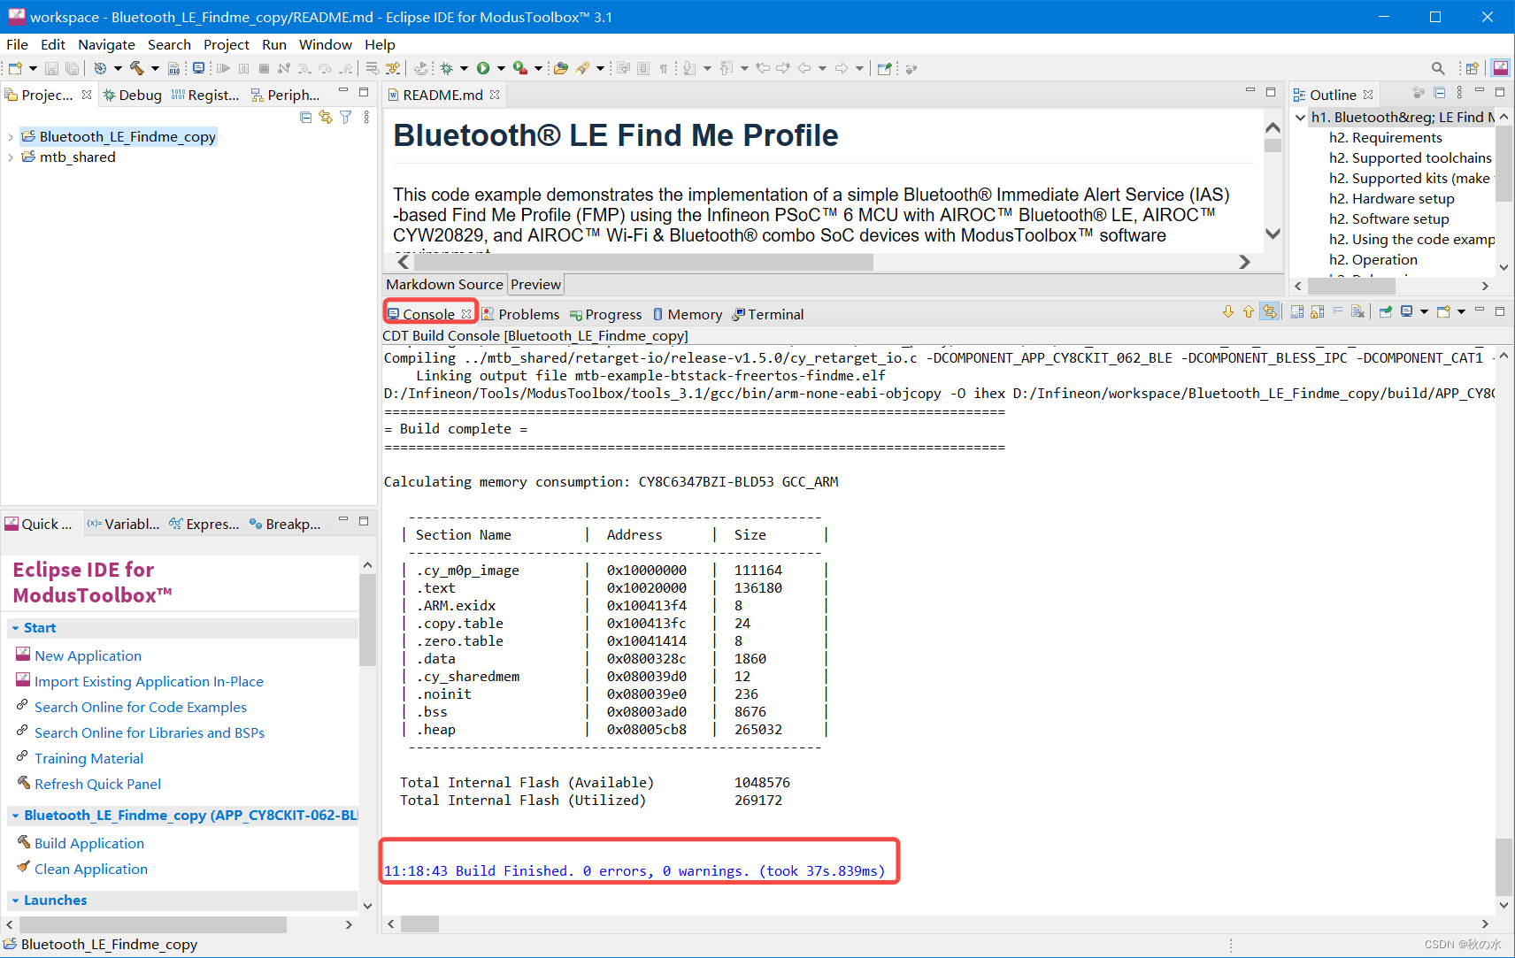The image size is (1515, 958).
Task: Click the New Application link
Action: (x=88, y=655)
